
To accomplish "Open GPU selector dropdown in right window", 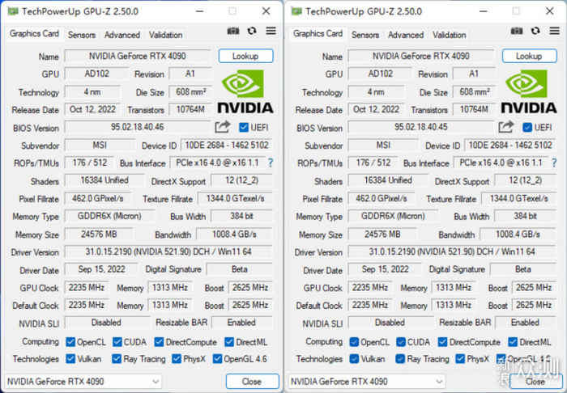I will click(x=367, y=382).
